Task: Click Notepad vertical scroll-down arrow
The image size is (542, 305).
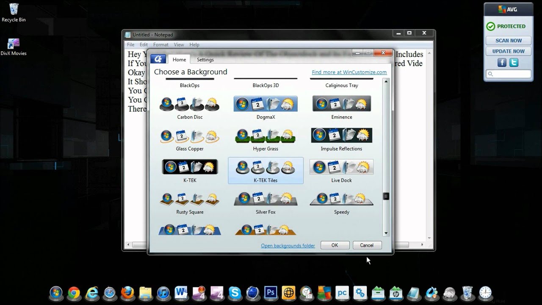Action: 429,238
